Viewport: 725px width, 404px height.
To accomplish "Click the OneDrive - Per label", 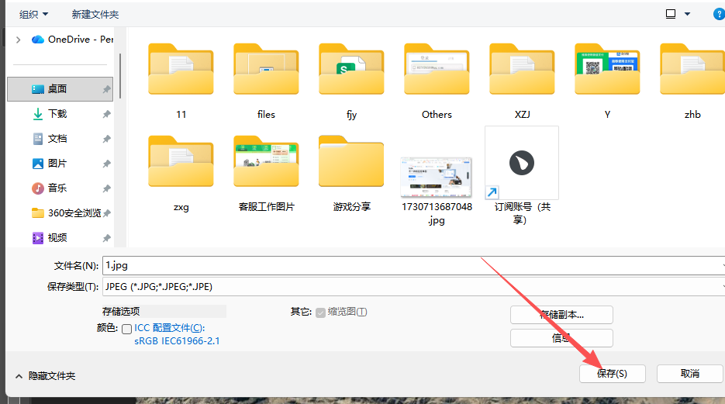I will [81, 40].
